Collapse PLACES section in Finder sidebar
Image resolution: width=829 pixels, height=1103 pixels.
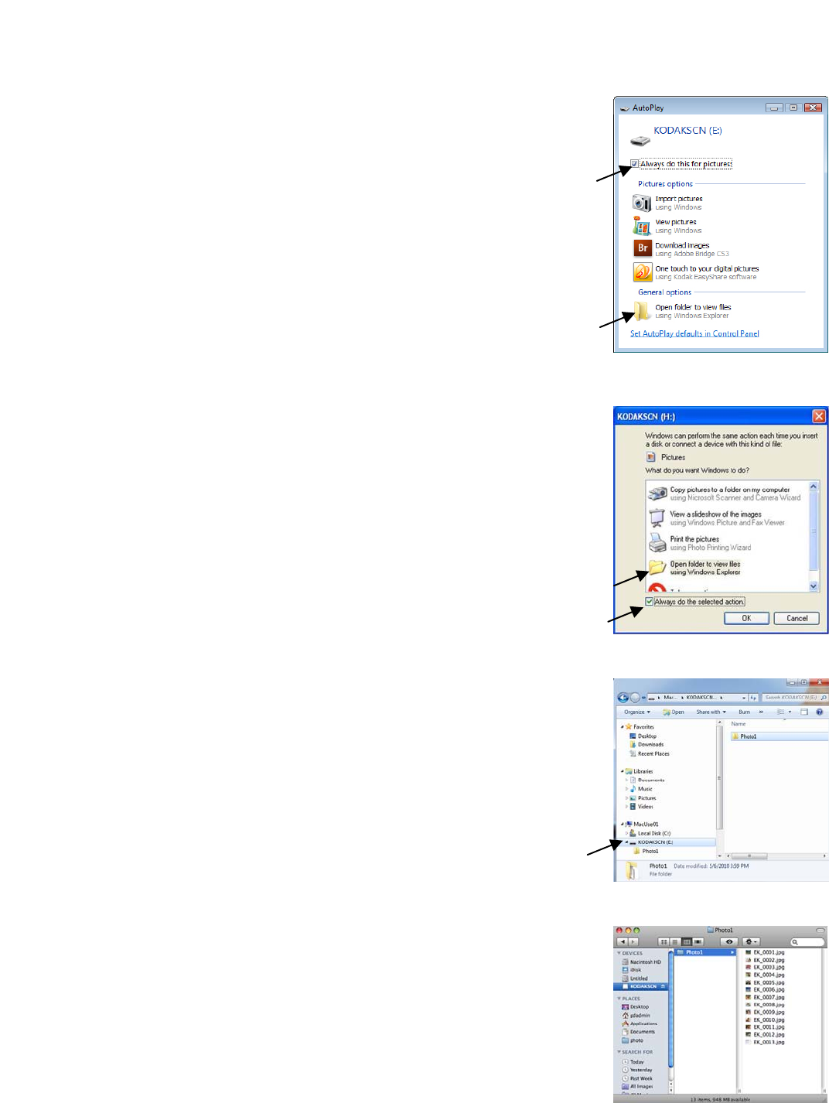point(619,999)
